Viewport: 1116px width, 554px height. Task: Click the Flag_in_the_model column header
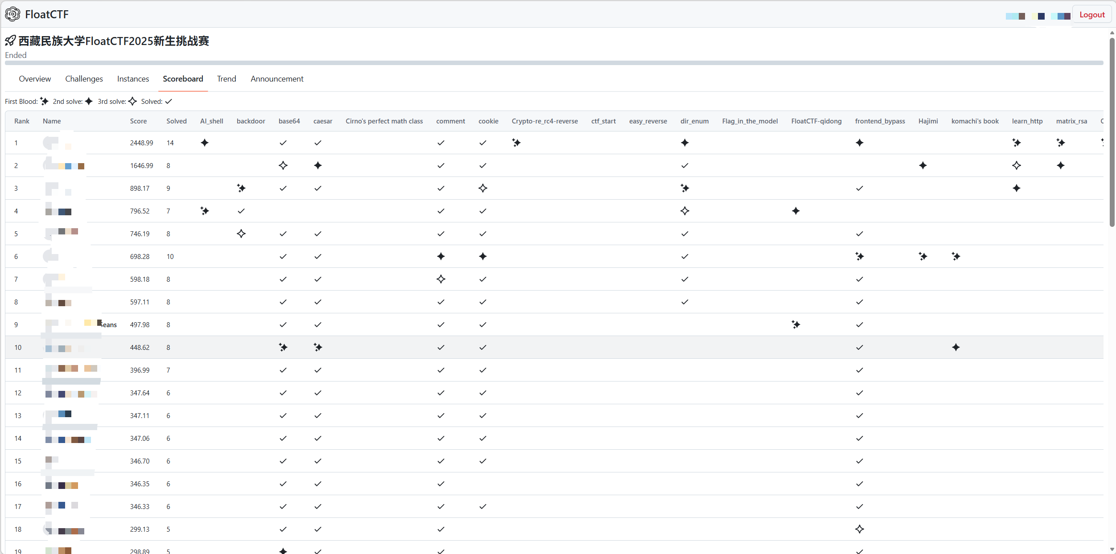click(750, 121)
